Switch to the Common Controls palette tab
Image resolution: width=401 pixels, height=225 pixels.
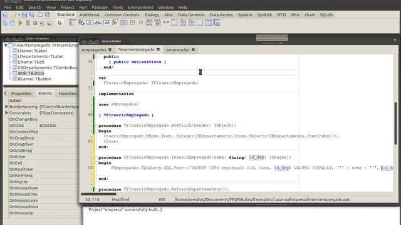122,15
